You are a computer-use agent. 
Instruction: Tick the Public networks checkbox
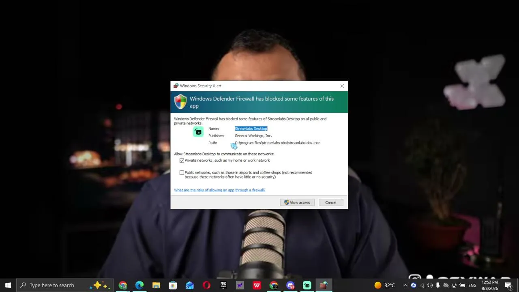(x=182, y=173)
